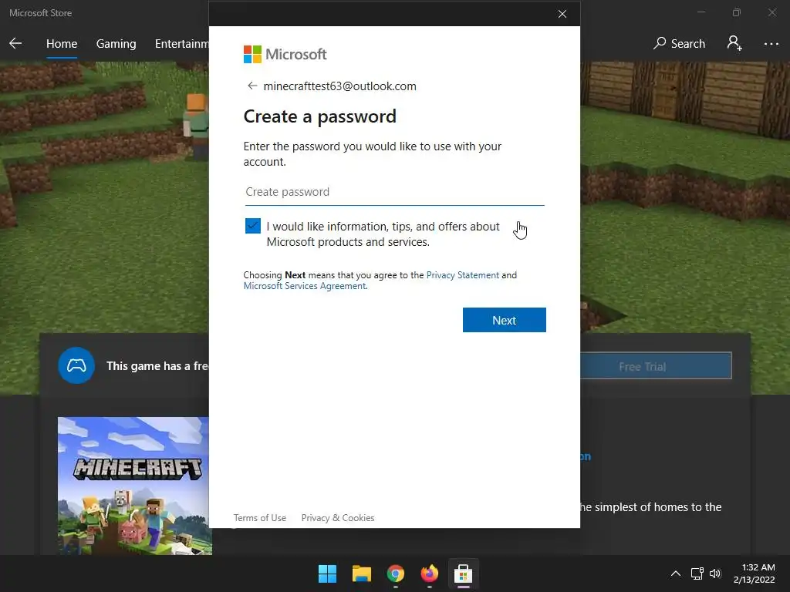Click the back arrow beside the email address
This screenshot has height=592, width=790.
tap(252, 86)
